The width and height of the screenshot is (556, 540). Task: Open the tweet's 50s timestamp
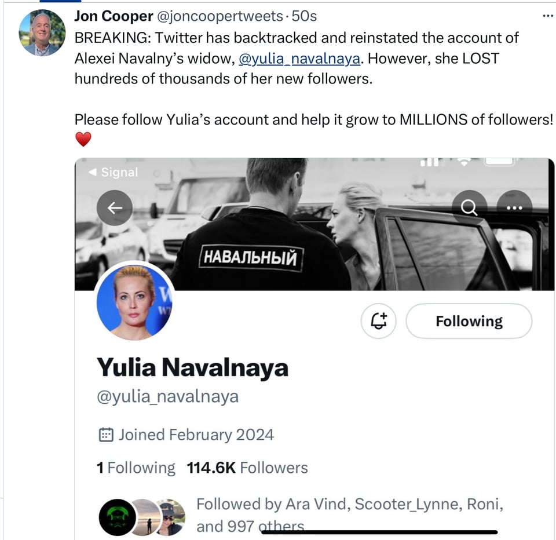(304, 17)
